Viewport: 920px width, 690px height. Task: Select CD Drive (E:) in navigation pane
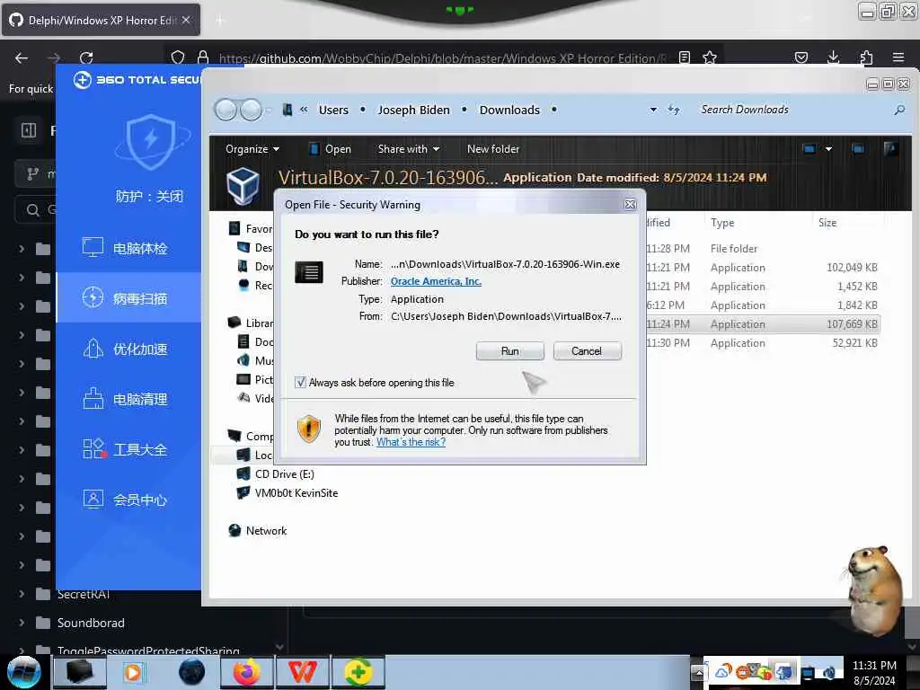285,474
